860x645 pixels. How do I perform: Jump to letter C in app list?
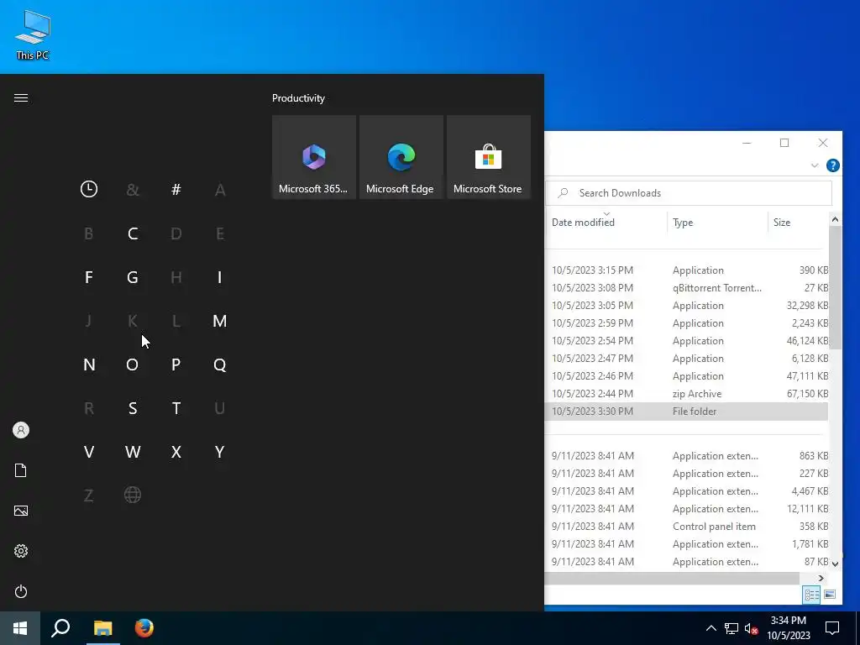click(x=132, y=233)
